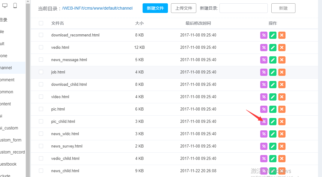Click the blue 新建文件 button
Image resolution: width=322 pixels, height=177 pixels.
tap(155, 8)
